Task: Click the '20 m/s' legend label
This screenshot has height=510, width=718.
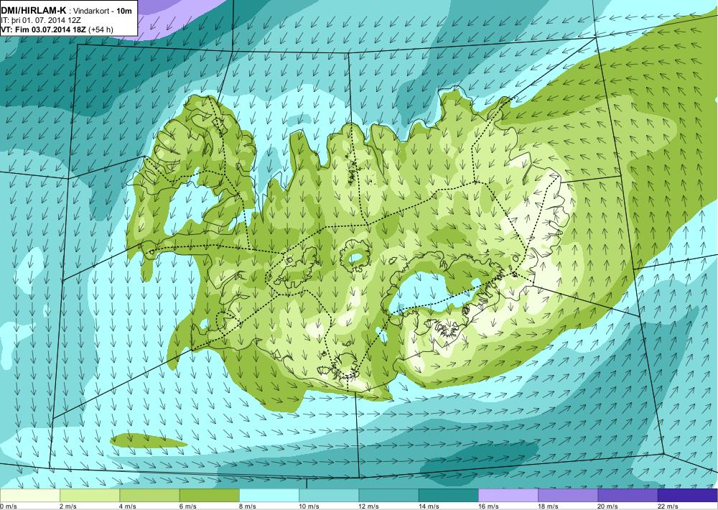Action: coord(608,506)
